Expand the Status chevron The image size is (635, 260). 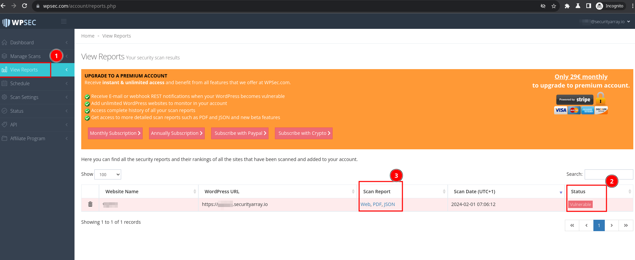pyautogui.click(x=67, y=111)
